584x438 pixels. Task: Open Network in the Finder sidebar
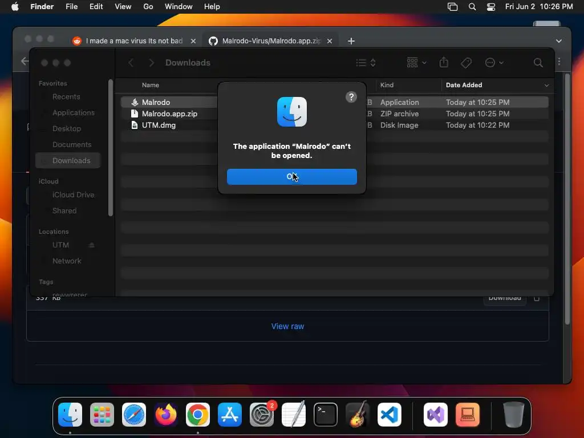67,261
